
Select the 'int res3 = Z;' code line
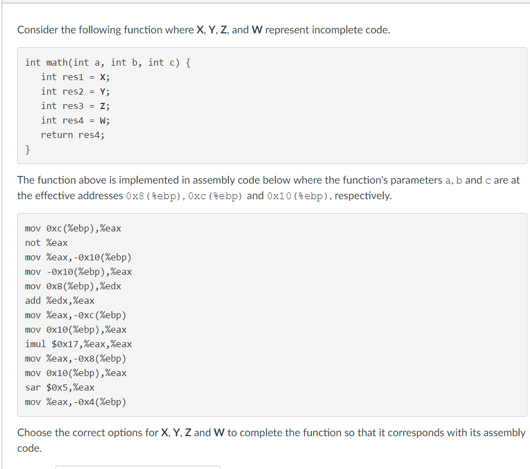(75, 106)
